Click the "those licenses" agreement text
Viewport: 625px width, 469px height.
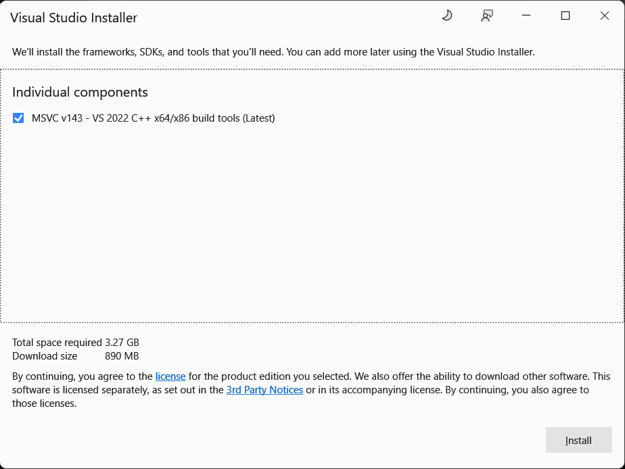tap(44, 403)
